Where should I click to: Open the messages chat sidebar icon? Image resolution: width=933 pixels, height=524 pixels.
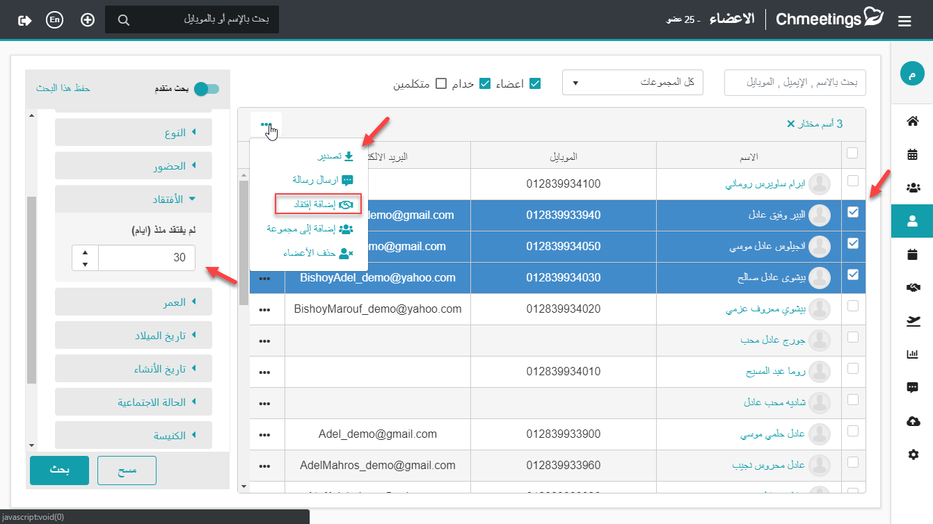[x=913, y=387]
